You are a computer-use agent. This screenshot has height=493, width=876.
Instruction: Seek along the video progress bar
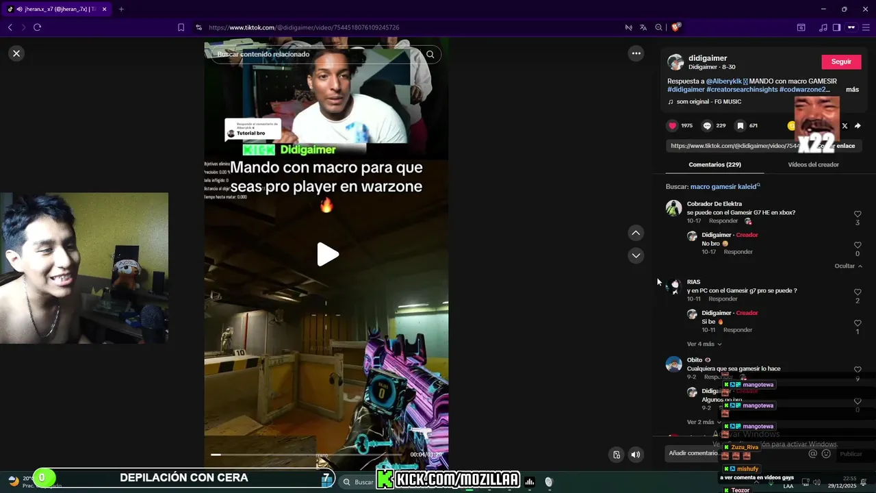[x=308, y=454]
